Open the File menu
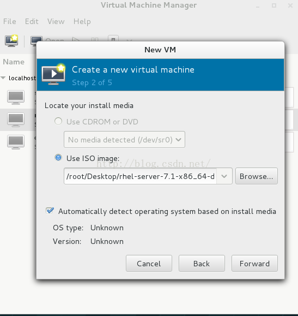298x316 pixels. tap(10, 21)
